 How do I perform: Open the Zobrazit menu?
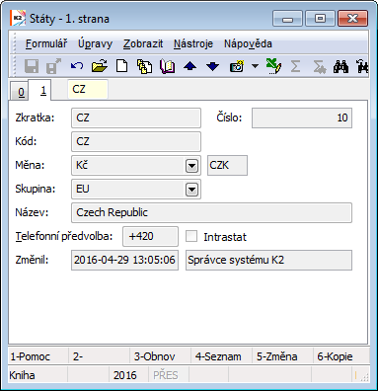(x=143, y=43)
